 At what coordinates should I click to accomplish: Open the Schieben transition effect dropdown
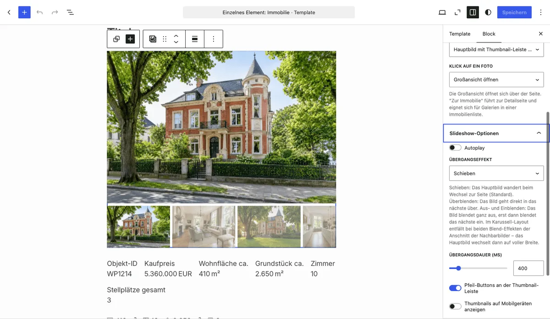tap(496, 173)
